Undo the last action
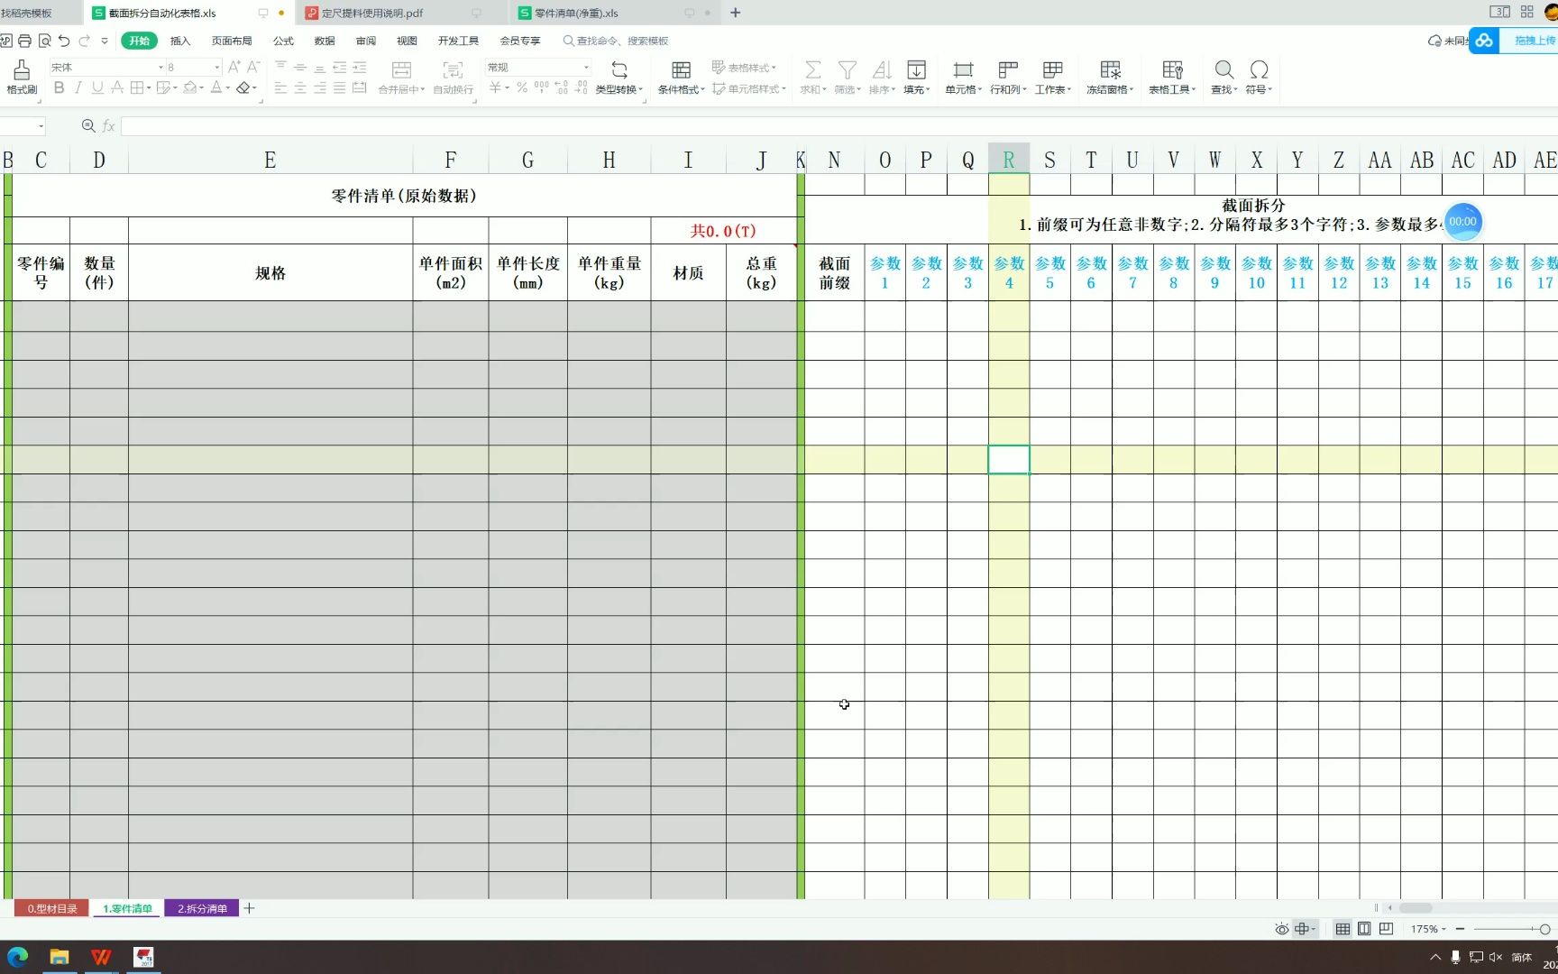The height and width of the screenshot is (974, 1558). coord(64,41)
